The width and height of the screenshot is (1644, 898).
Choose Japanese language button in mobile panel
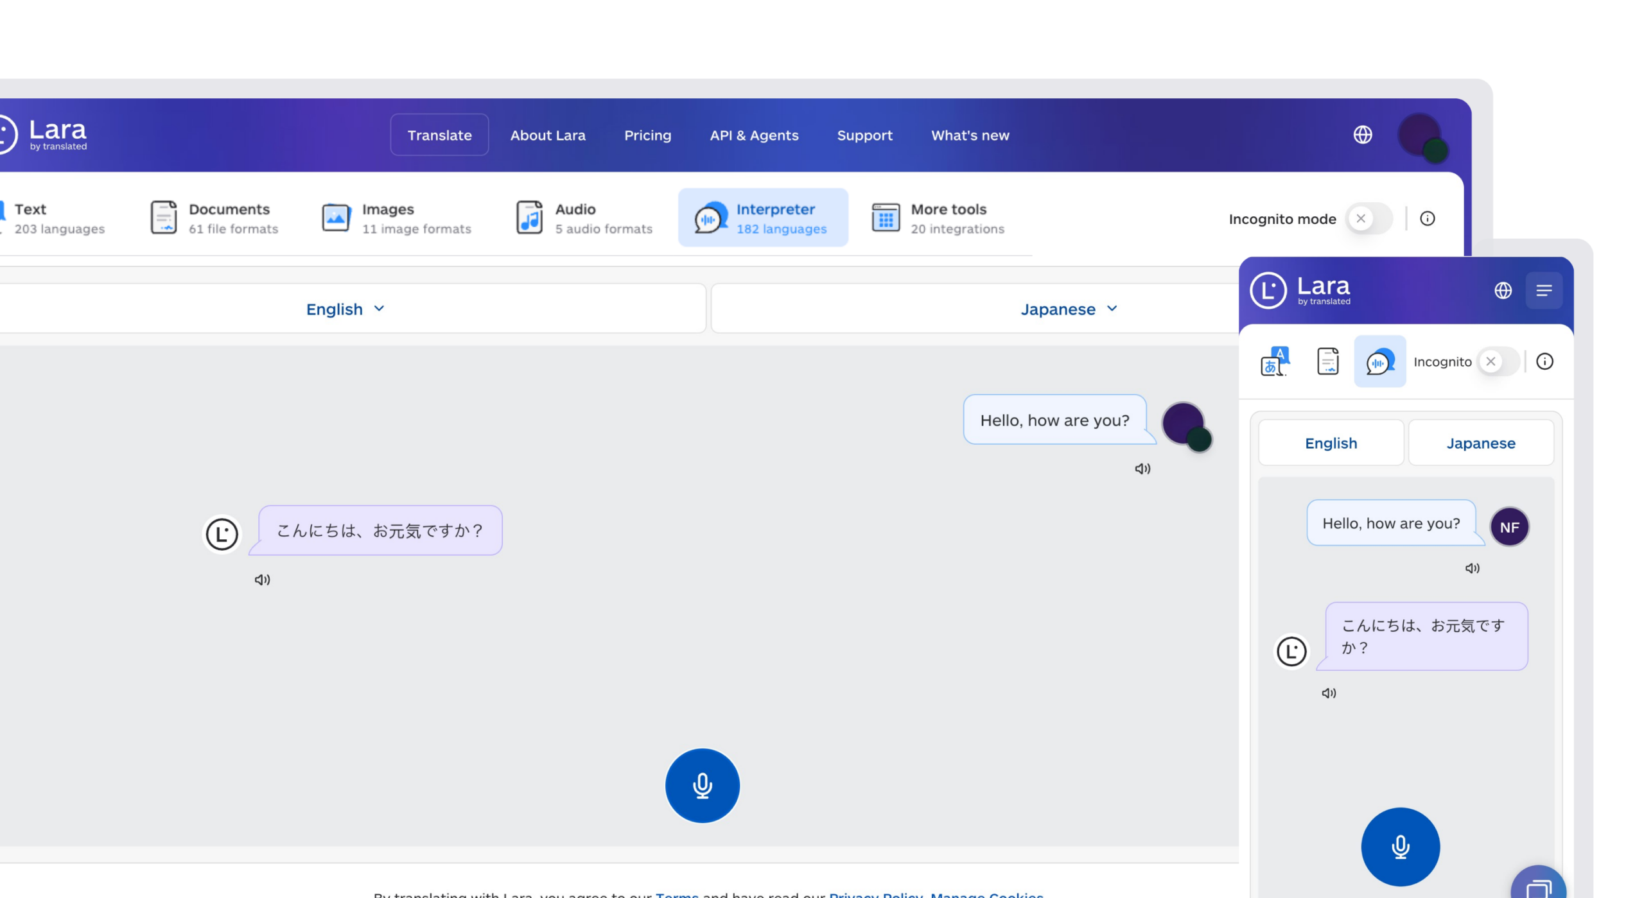coord(1480,442)
